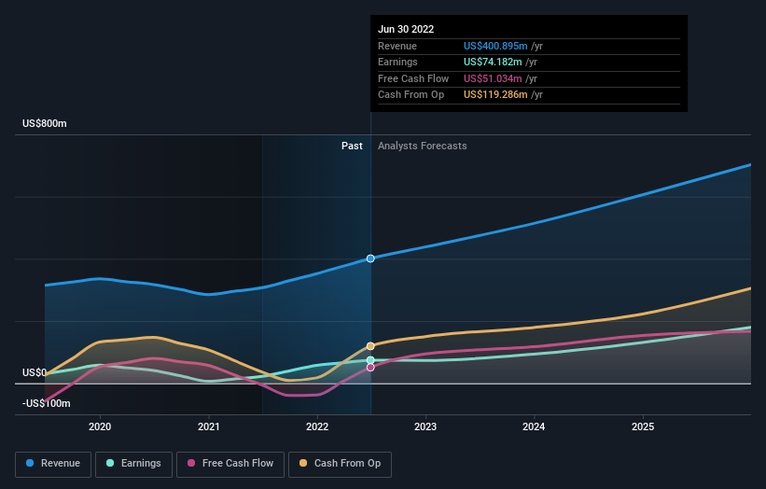Click the US$800m y-axis label
The height and width of the screenshot is (489, 766).
[x=45, y=123]
